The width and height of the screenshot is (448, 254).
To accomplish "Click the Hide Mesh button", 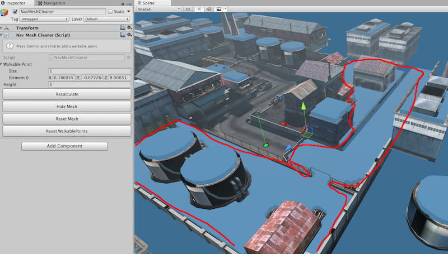I will click(x=67, y=107).
